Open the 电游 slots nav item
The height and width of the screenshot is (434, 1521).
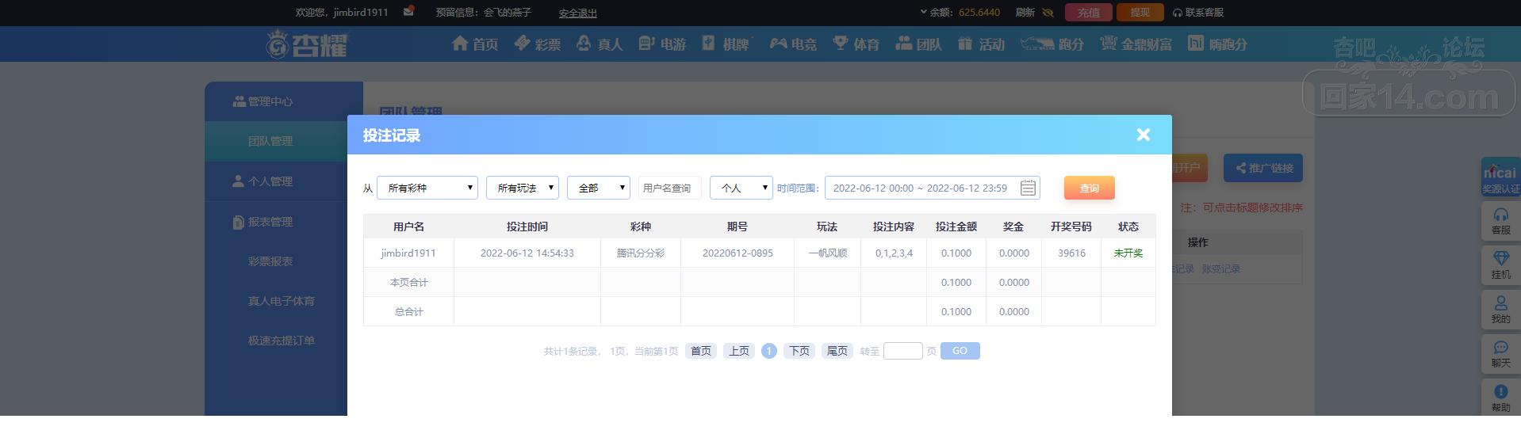pyautogui.click(x=662, y=44)
